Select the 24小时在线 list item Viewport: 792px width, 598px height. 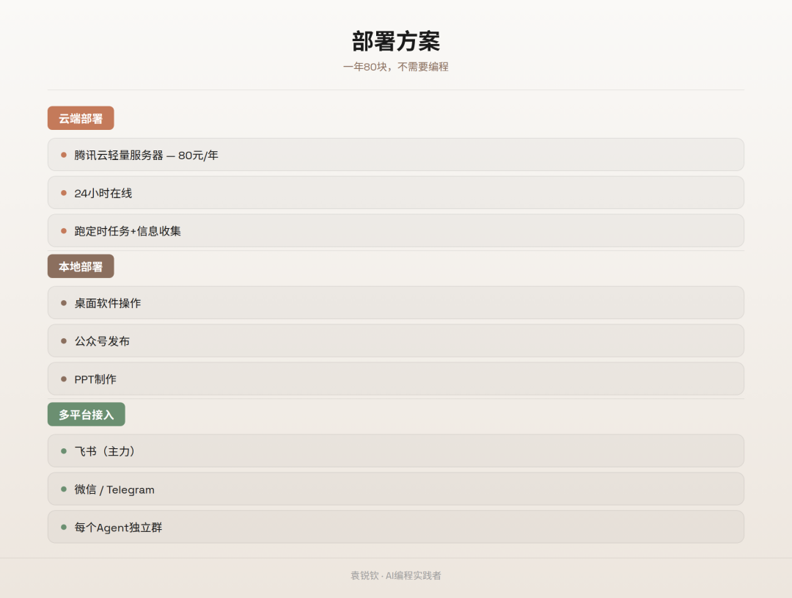(395, 192)
